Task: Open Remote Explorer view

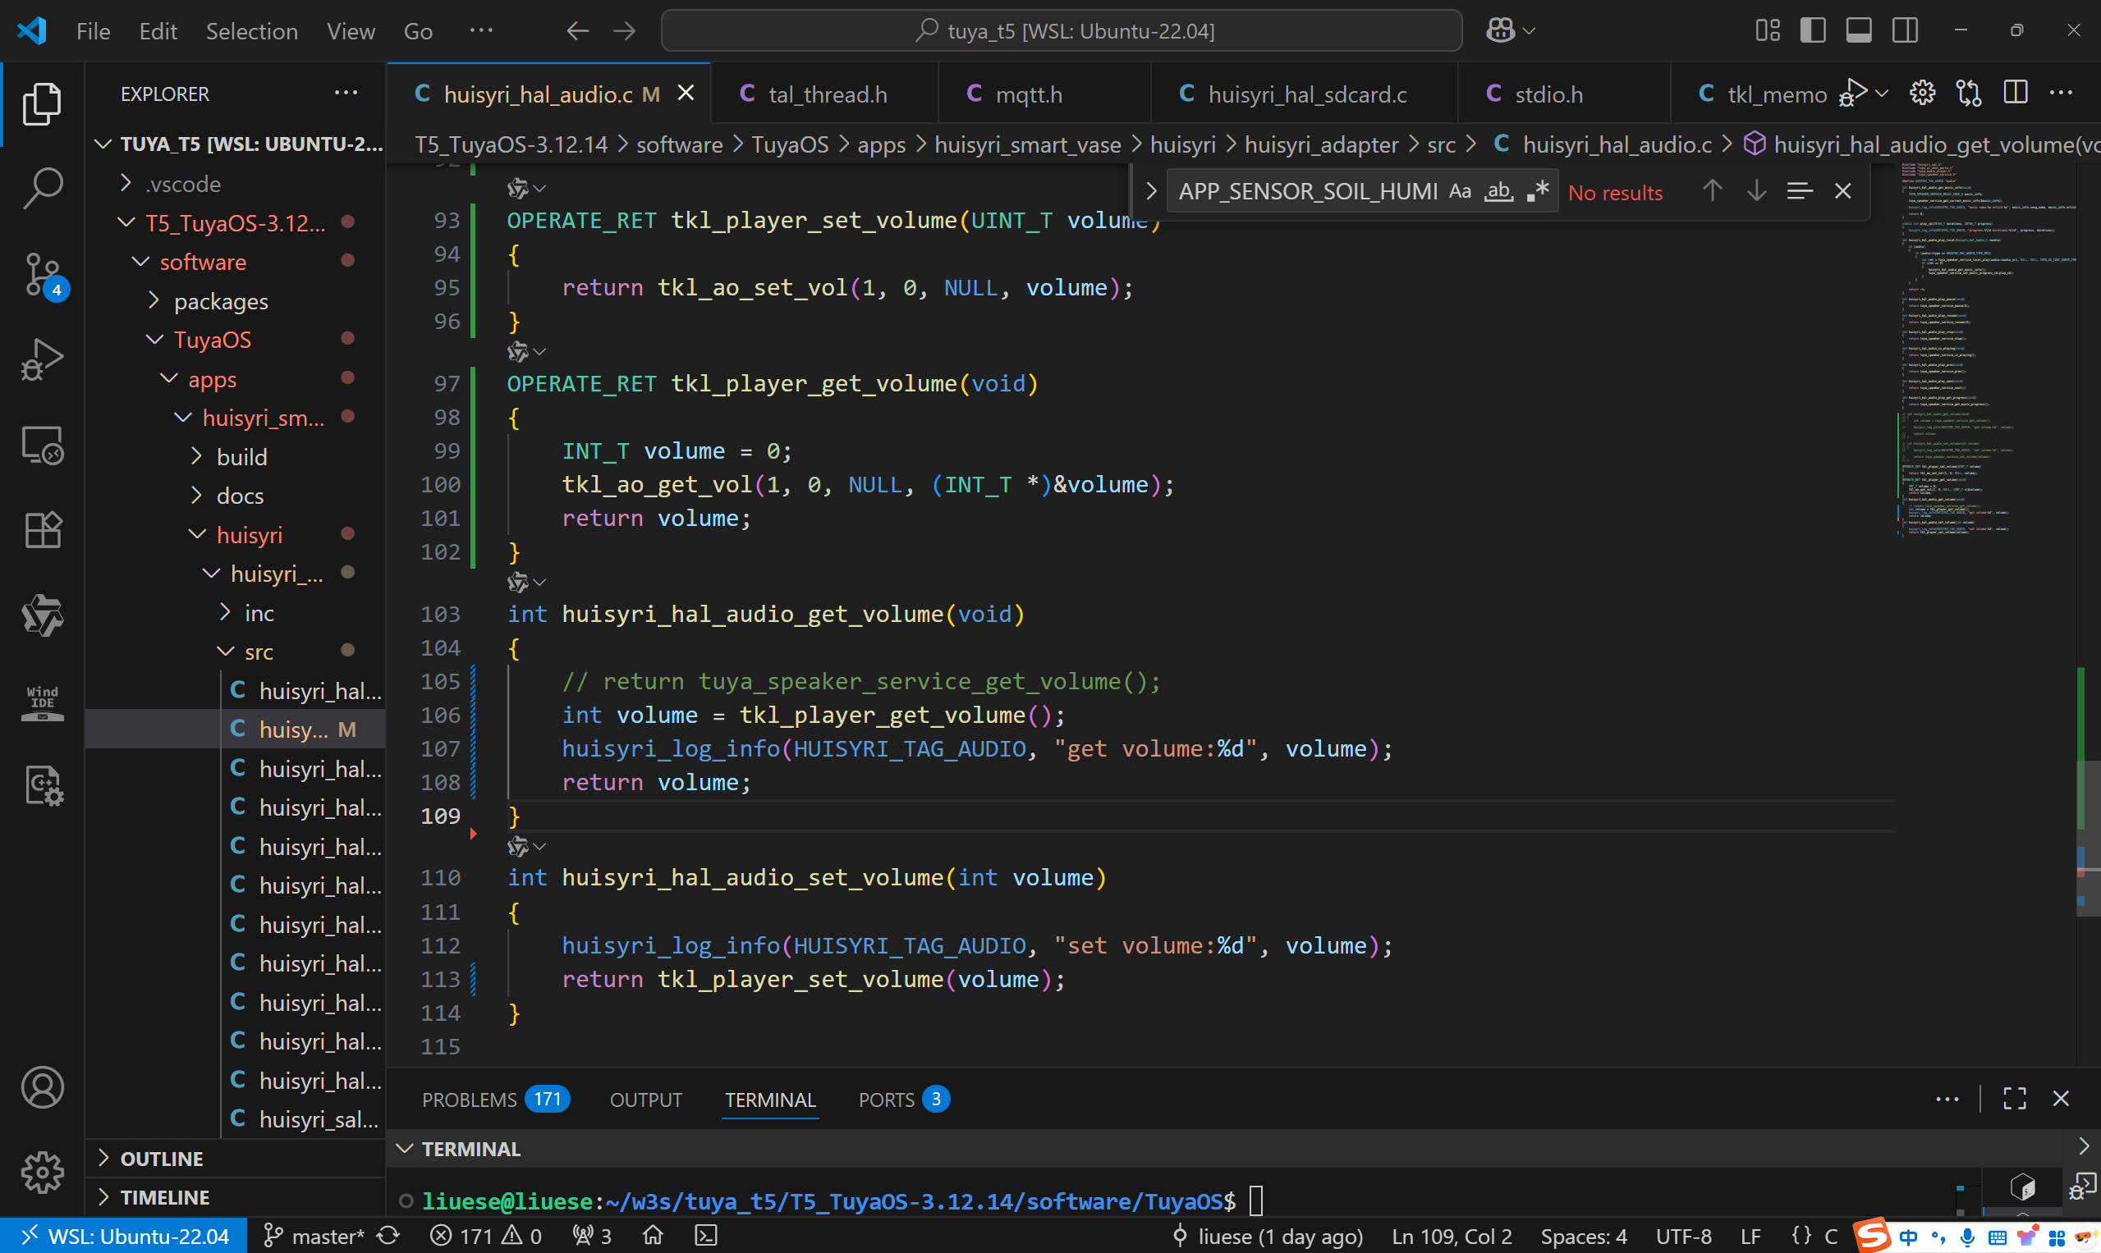Action: [x=42, y=445]
